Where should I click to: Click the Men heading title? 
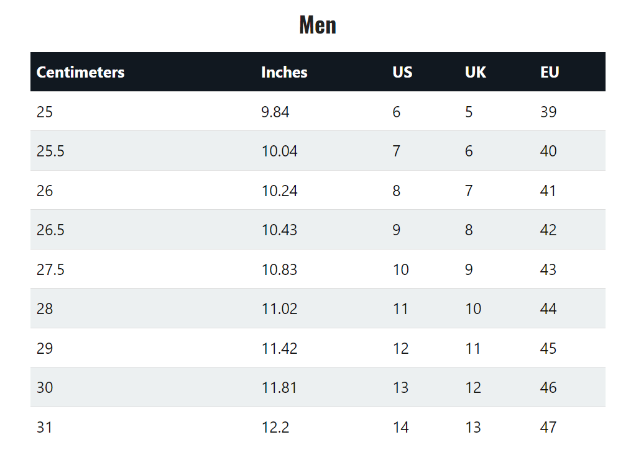(318, 25)
